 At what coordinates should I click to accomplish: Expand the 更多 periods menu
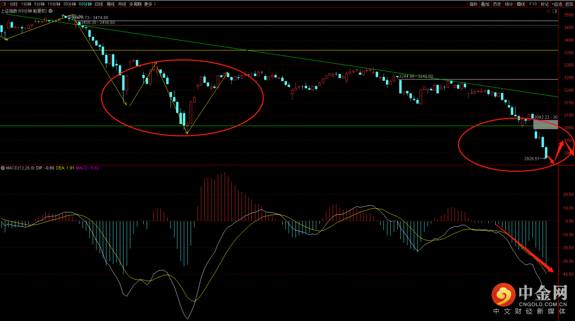(x=151, y=4)
